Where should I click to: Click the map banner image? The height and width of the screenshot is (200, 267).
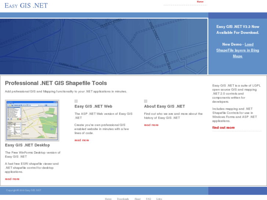click(104, 47)
